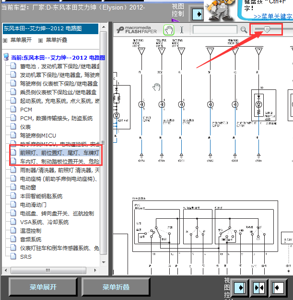Open the 电动窗 tree item

tap(28, 187)
